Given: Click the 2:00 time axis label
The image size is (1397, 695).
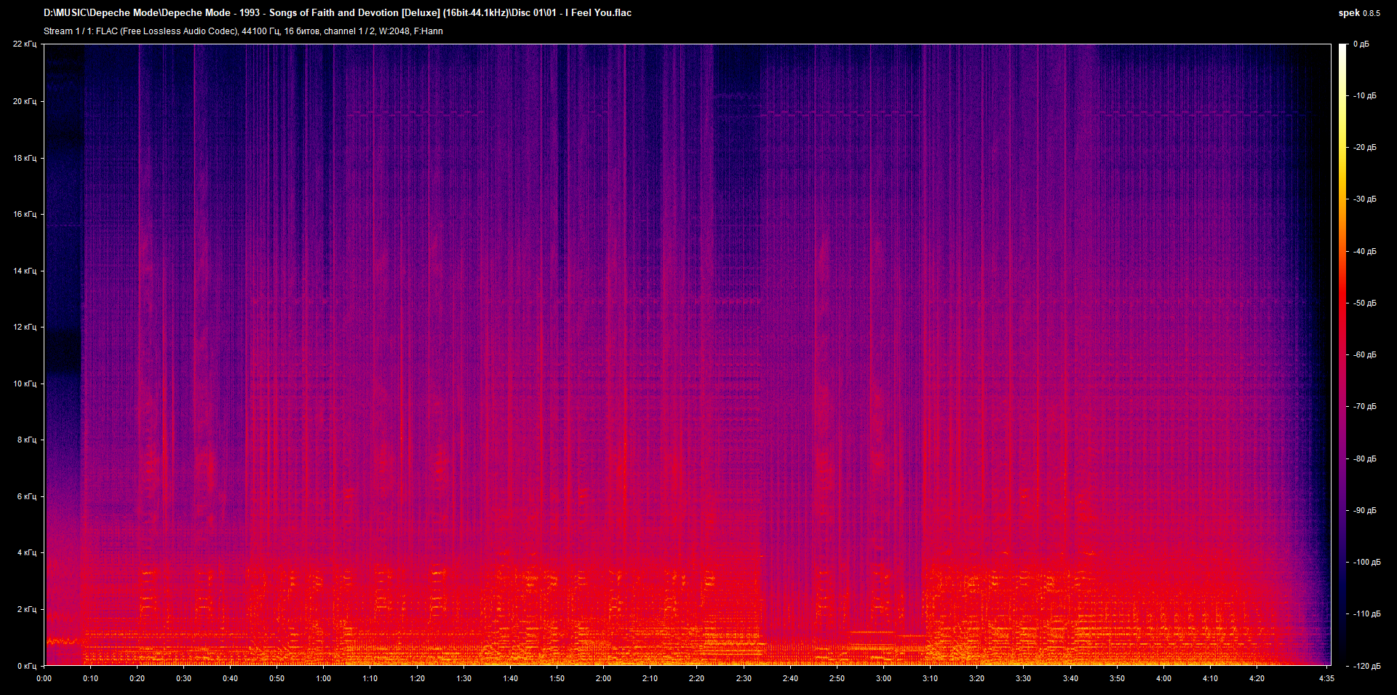Looking at the screenshot, I should [603, 678].
